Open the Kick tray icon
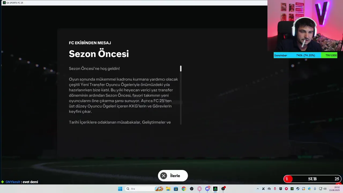This screenshot has height=193, width=343. [263, 189]
